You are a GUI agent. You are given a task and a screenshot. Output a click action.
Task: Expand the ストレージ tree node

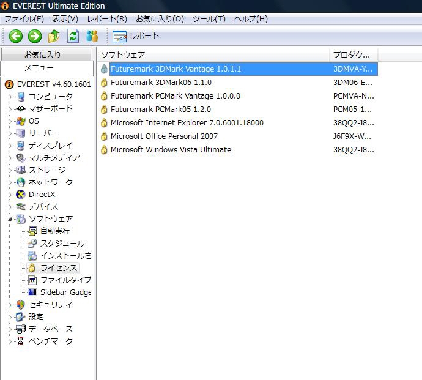(x=10, y=170)
